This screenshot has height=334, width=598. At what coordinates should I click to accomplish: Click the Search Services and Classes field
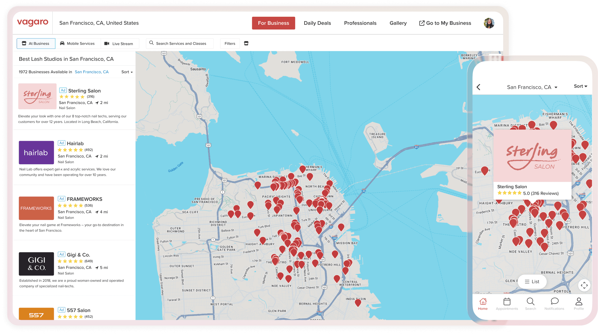[x=180, y=43]
